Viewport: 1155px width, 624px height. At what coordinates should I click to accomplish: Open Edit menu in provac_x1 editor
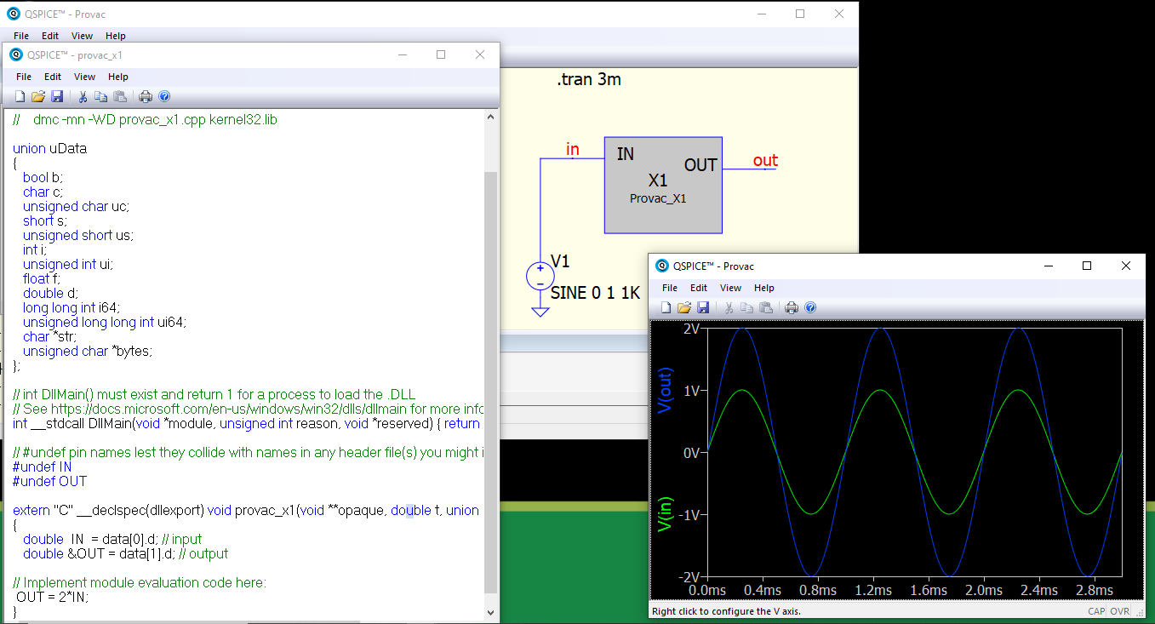point(53,77)
